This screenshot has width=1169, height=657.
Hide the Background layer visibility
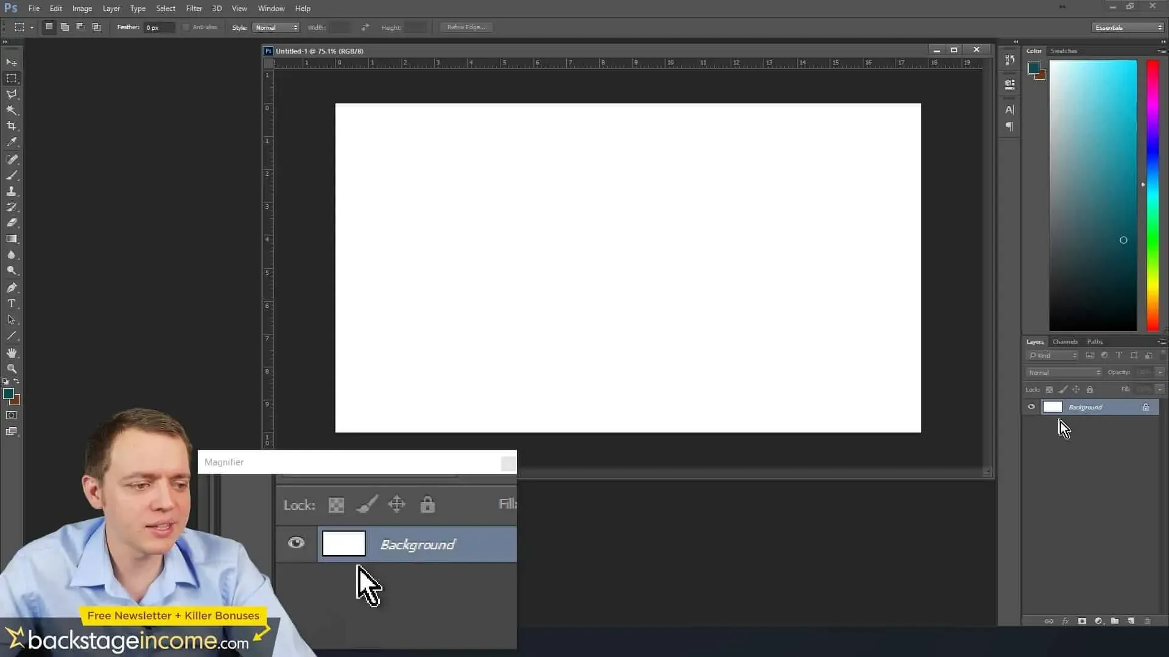coord(1031,407)
